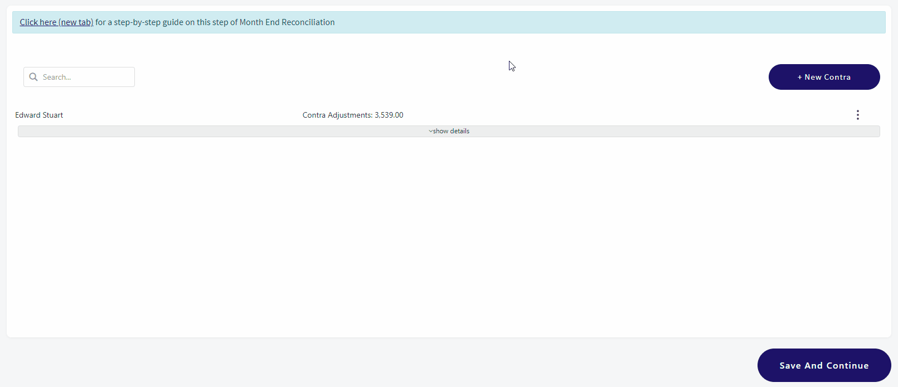Click the '(new tab)' part of guide link
The width and height of the screenshot is (898, 387).
(76, 22)
